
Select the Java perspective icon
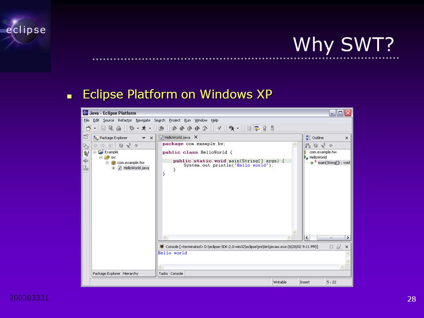pos(86,154)
